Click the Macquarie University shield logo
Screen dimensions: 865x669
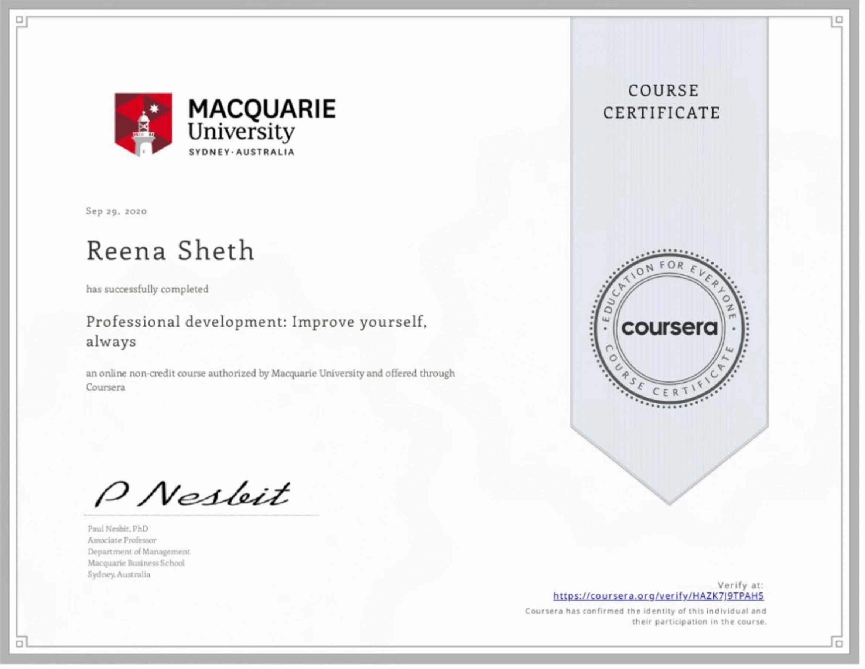(143, 125)
